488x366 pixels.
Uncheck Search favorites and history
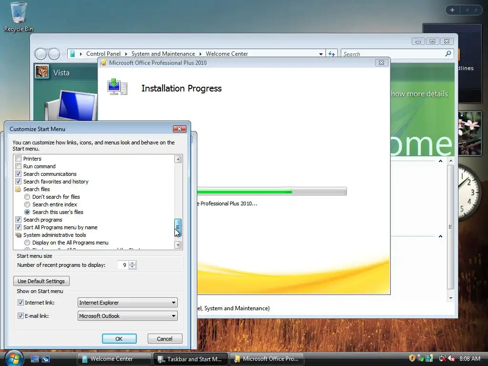(19, 182)
